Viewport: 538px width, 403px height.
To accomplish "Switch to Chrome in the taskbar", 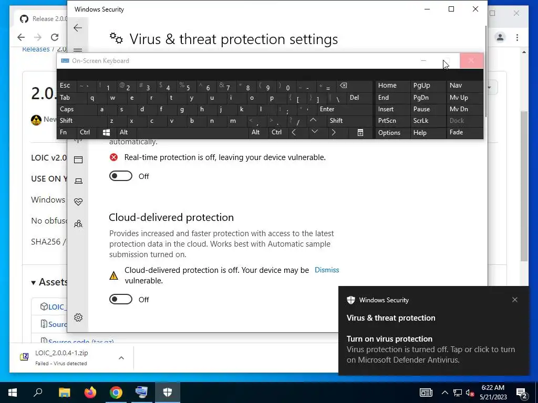I will [116, 393].
